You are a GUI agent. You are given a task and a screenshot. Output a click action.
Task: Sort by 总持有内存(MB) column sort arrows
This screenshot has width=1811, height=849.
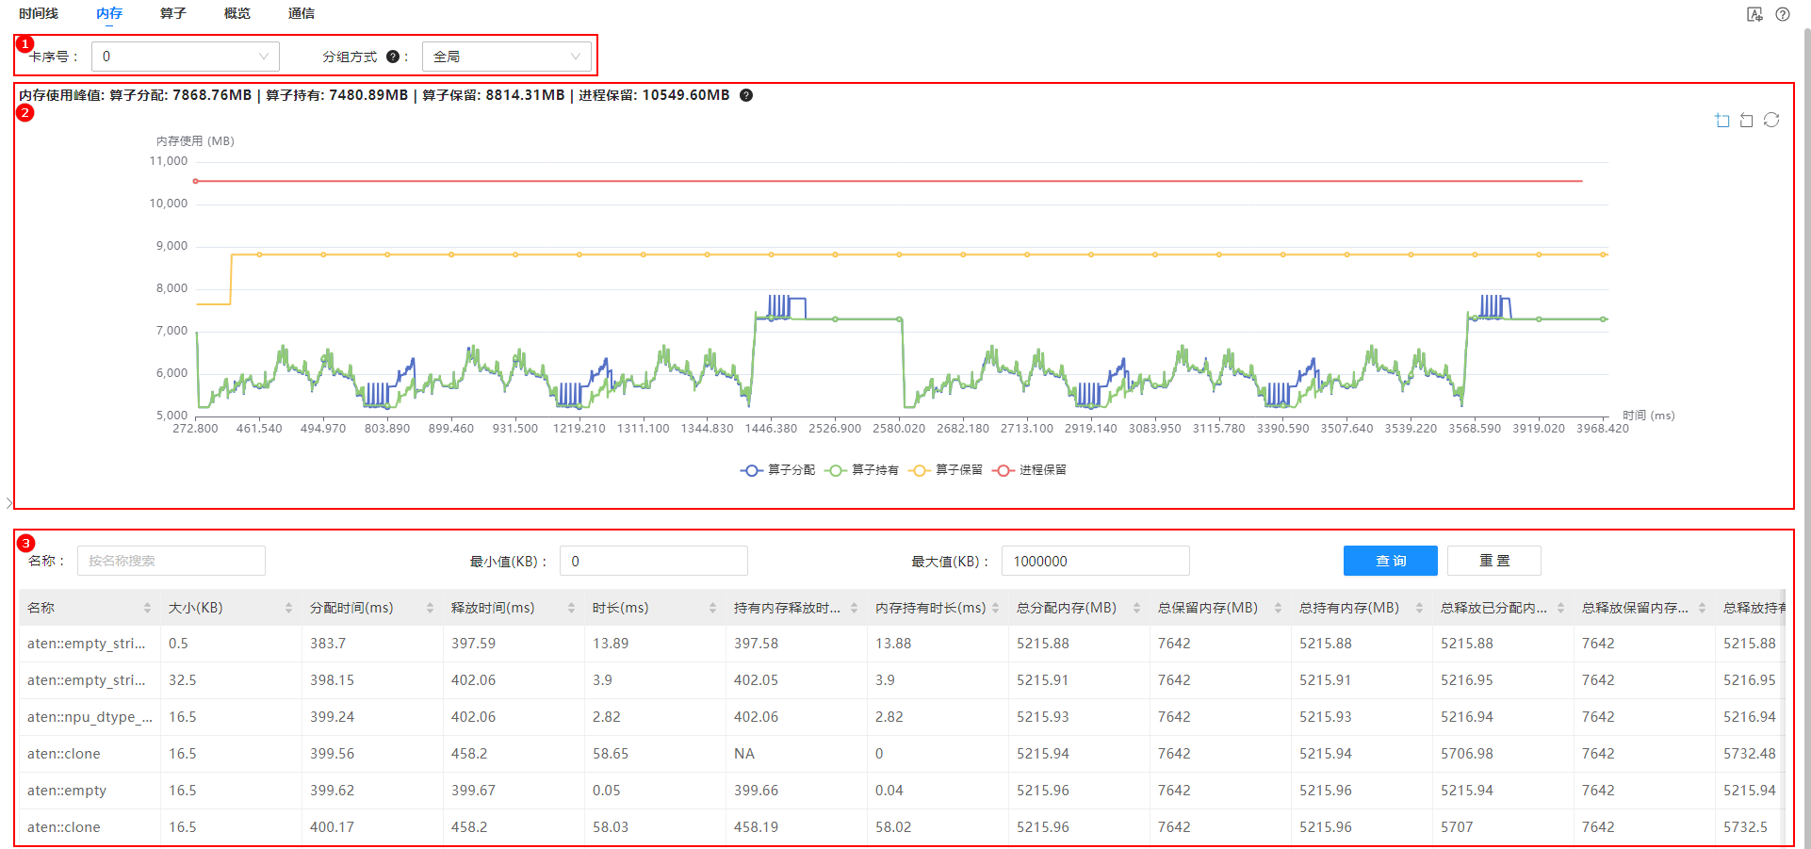pyautogui.click(x=1419, y=608)
